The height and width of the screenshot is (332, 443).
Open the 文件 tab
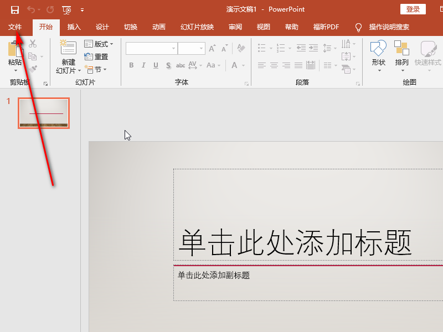pos(15,27)
